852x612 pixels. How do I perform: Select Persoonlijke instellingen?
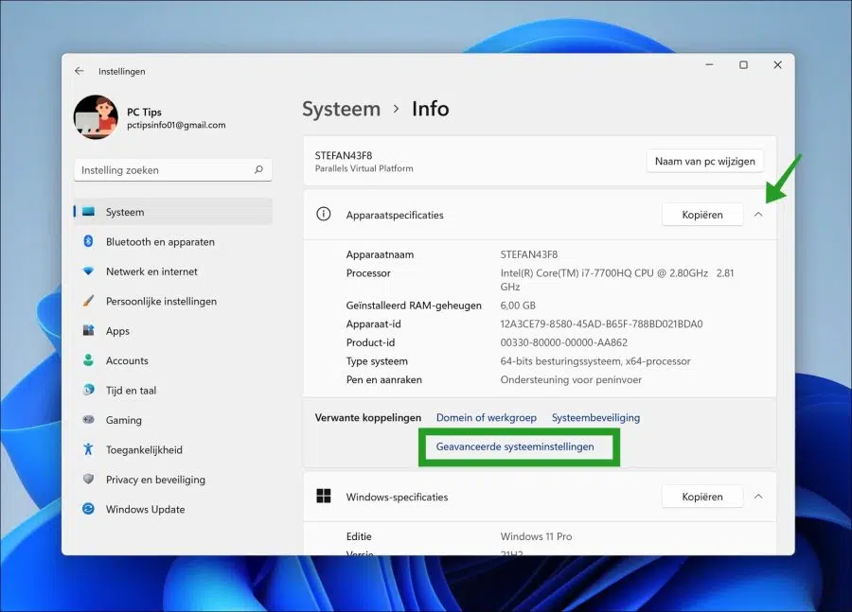click(173, 301)
